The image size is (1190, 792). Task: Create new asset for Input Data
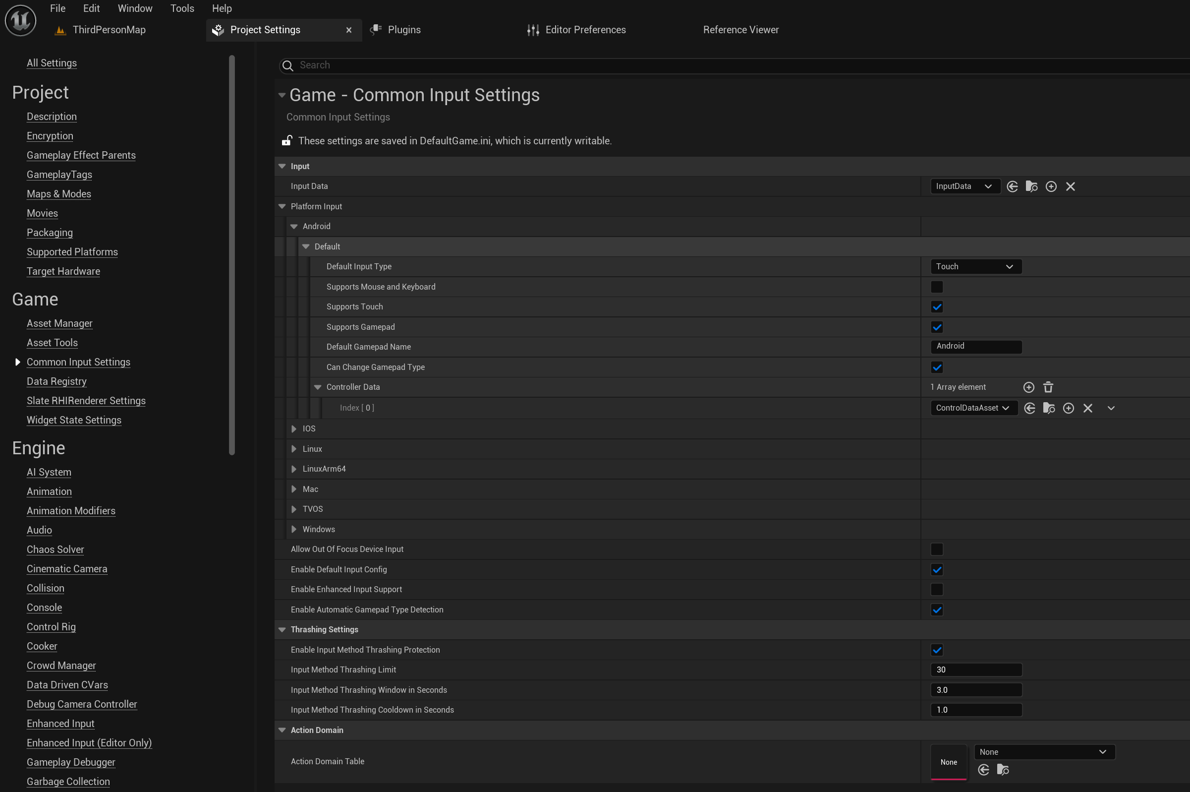click(1051, 186)
